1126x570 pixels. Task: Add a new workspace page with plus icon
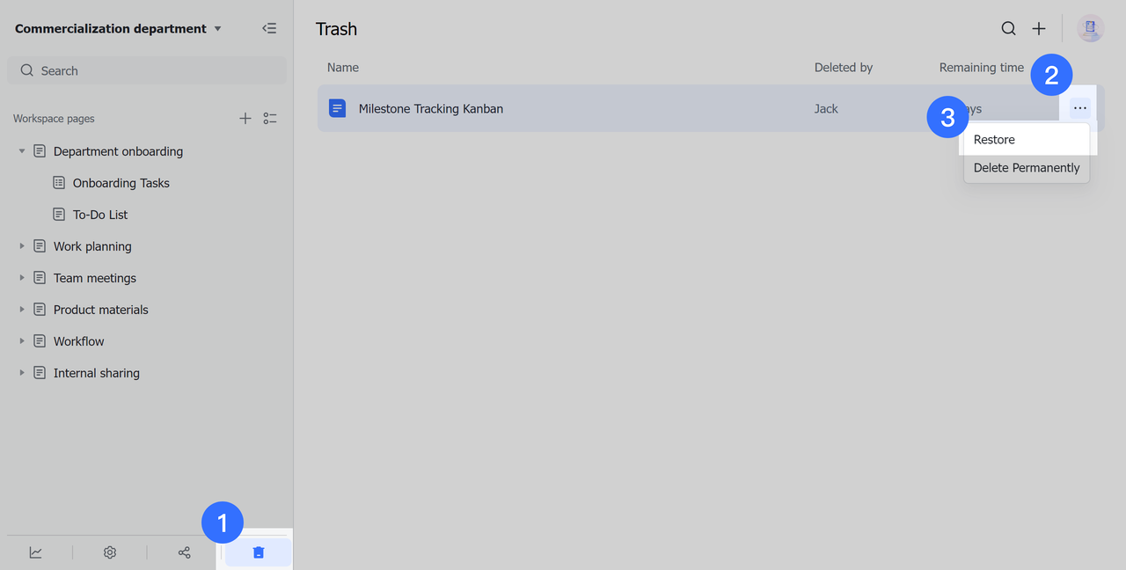point(245,119)
